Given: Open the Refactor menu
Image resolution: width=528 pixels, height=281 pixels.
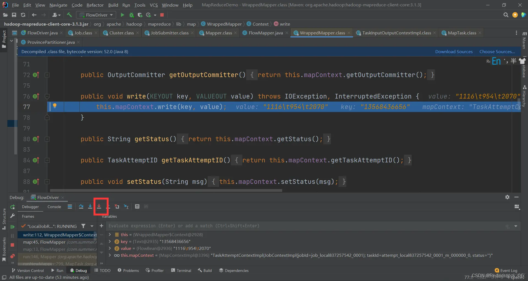Looking at the screenshot, I should click(95, 5).
